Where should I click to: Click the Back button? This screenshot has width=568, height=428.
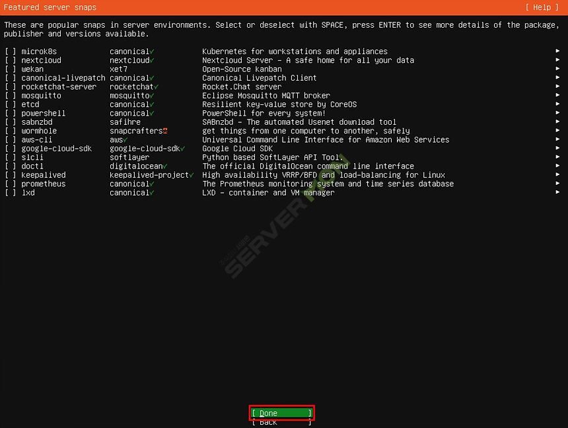point(281,423)
